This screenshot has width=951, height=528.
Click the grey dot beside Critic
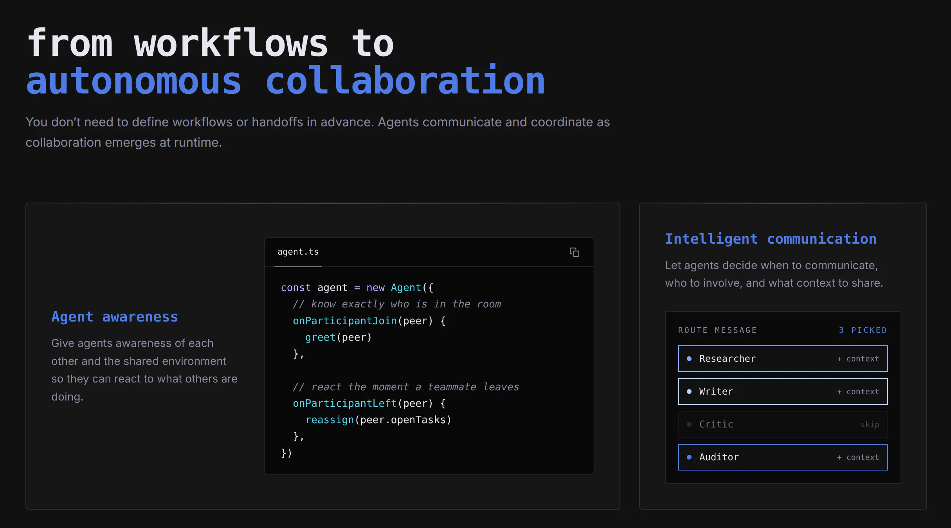[x=689, y=424]
